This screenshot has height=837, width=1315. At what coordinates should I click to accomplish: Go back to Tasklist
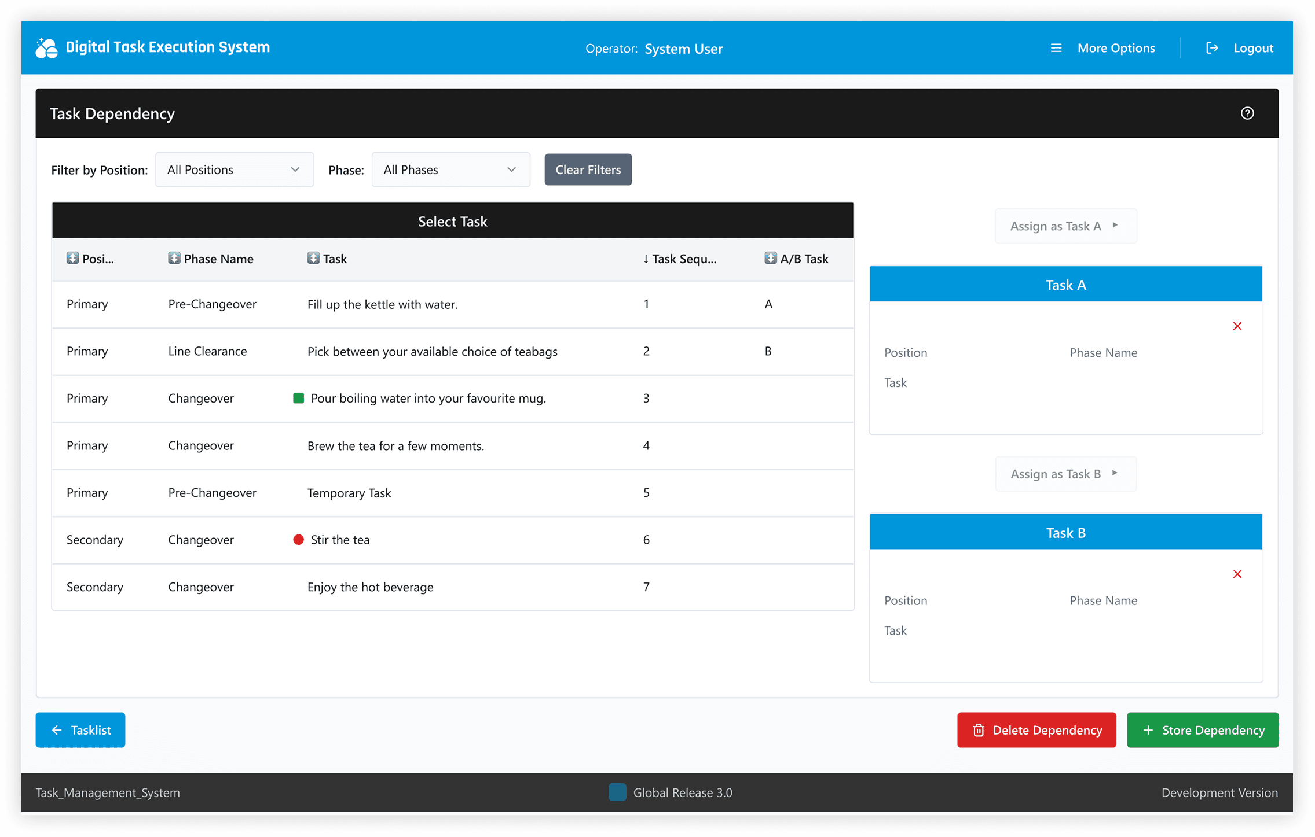[80, 730]
